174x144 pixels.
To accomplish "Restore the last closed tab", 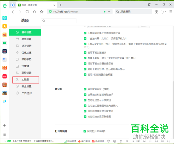I will coord(163,12).
